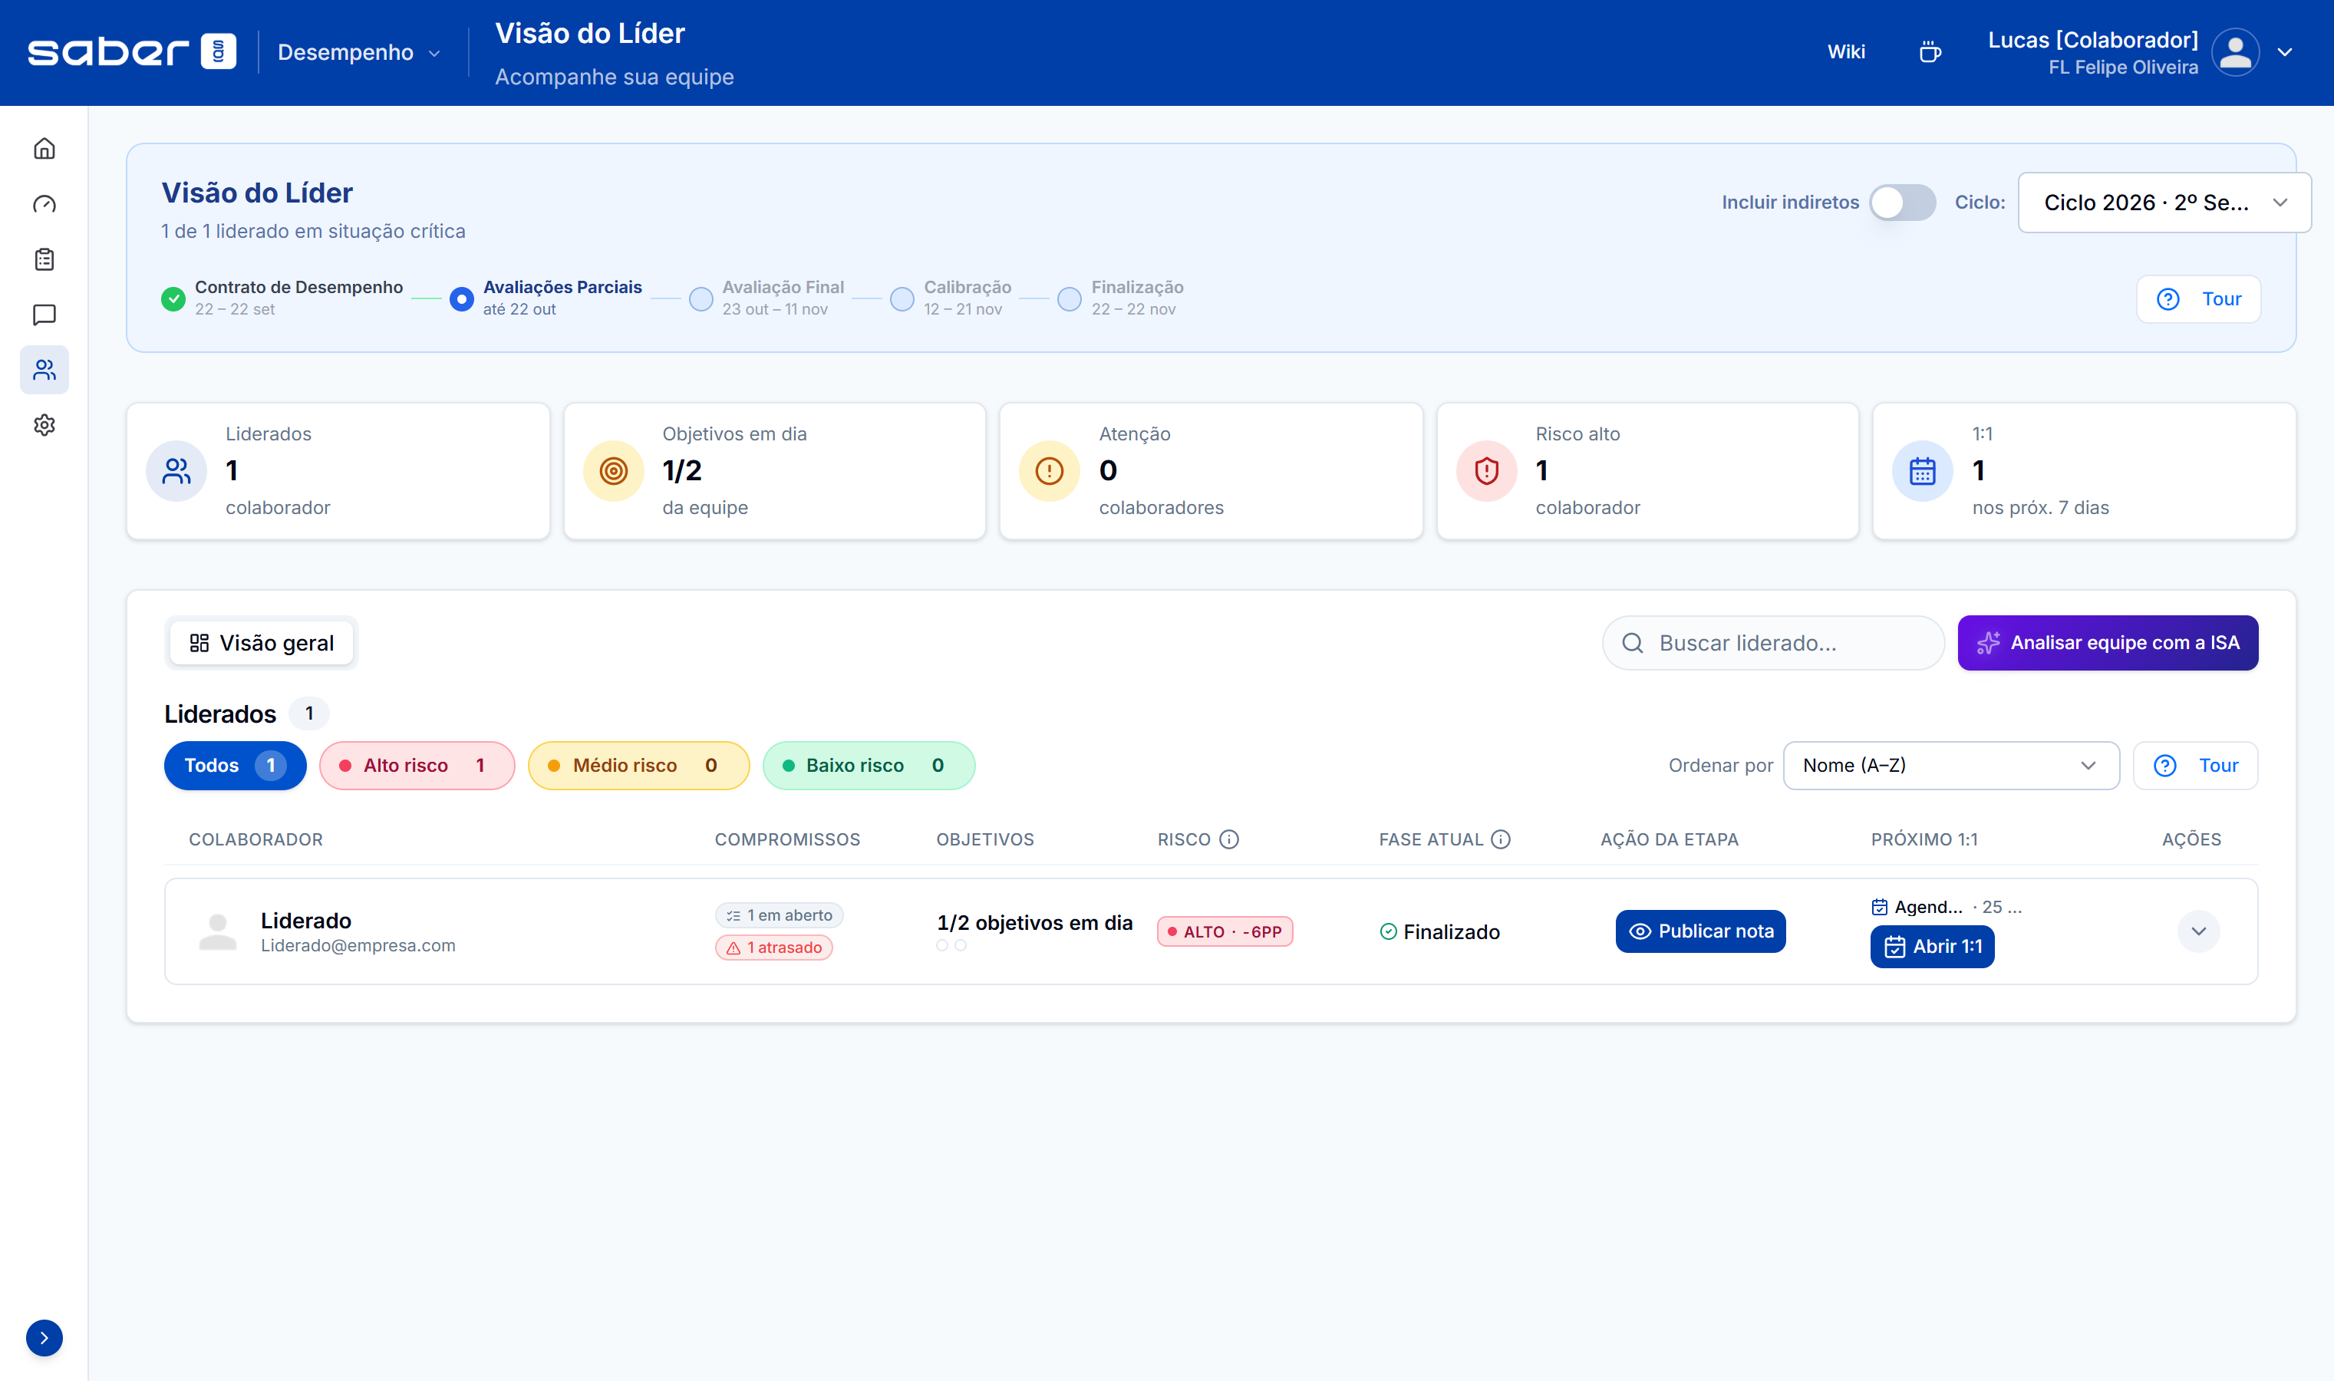Filter by Baixo risco

(x=869, y=765)
